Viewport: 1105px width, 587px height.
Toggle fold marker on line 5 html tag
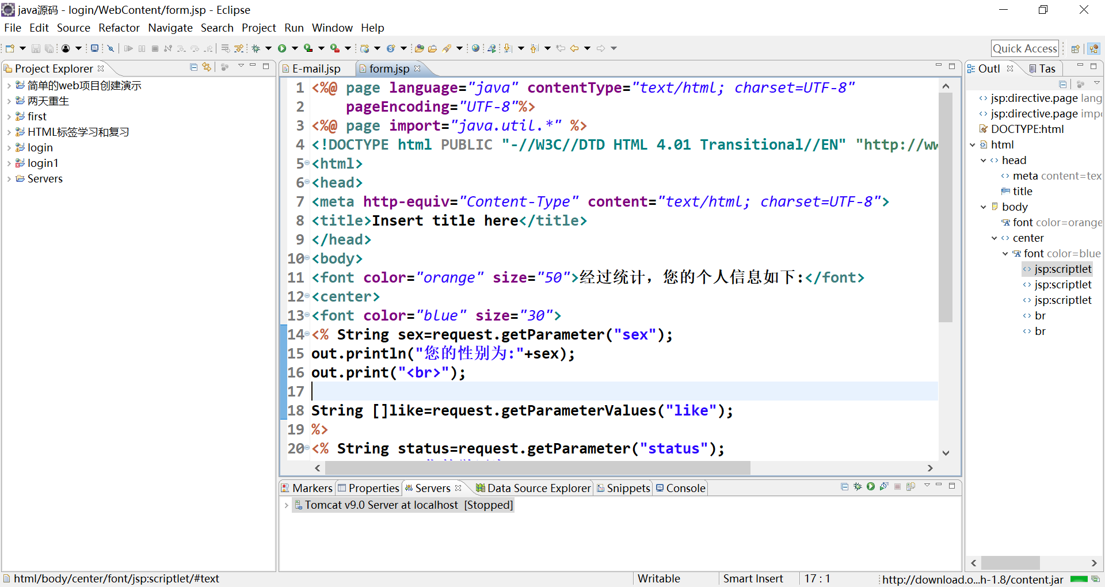(307, 163)
